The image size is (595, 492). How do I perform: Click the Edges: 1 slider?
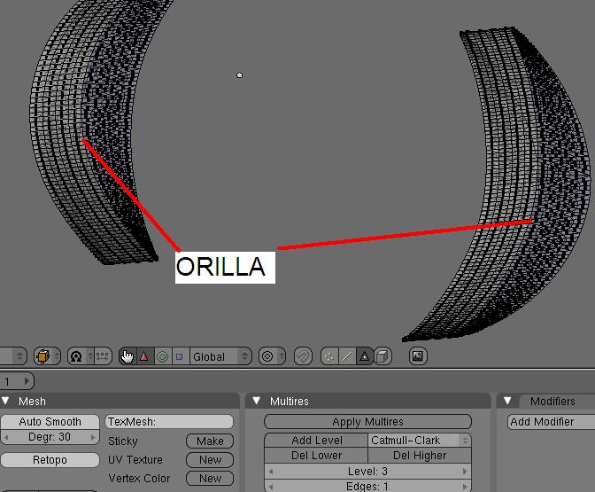tap(367, 486)
